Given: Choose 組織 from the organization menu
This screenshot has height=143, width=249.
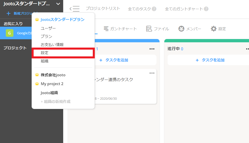Looking at the screenshot, I should click(44, 61).
